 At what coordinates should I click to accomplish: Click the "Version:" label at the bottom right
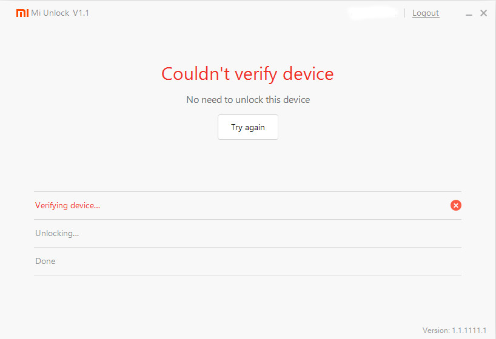(x=436, y=331)
